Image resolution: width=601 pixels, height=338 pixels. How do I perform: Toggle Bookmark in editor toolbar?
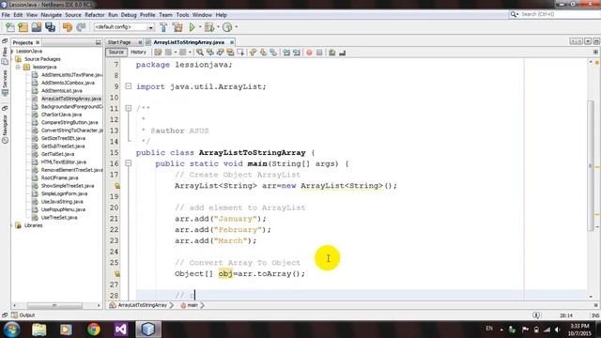[273, 53]
